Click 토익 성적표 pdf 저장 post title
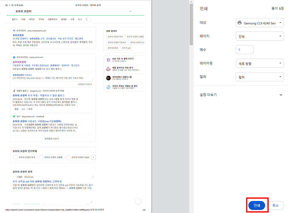 (x=37, y=181)
